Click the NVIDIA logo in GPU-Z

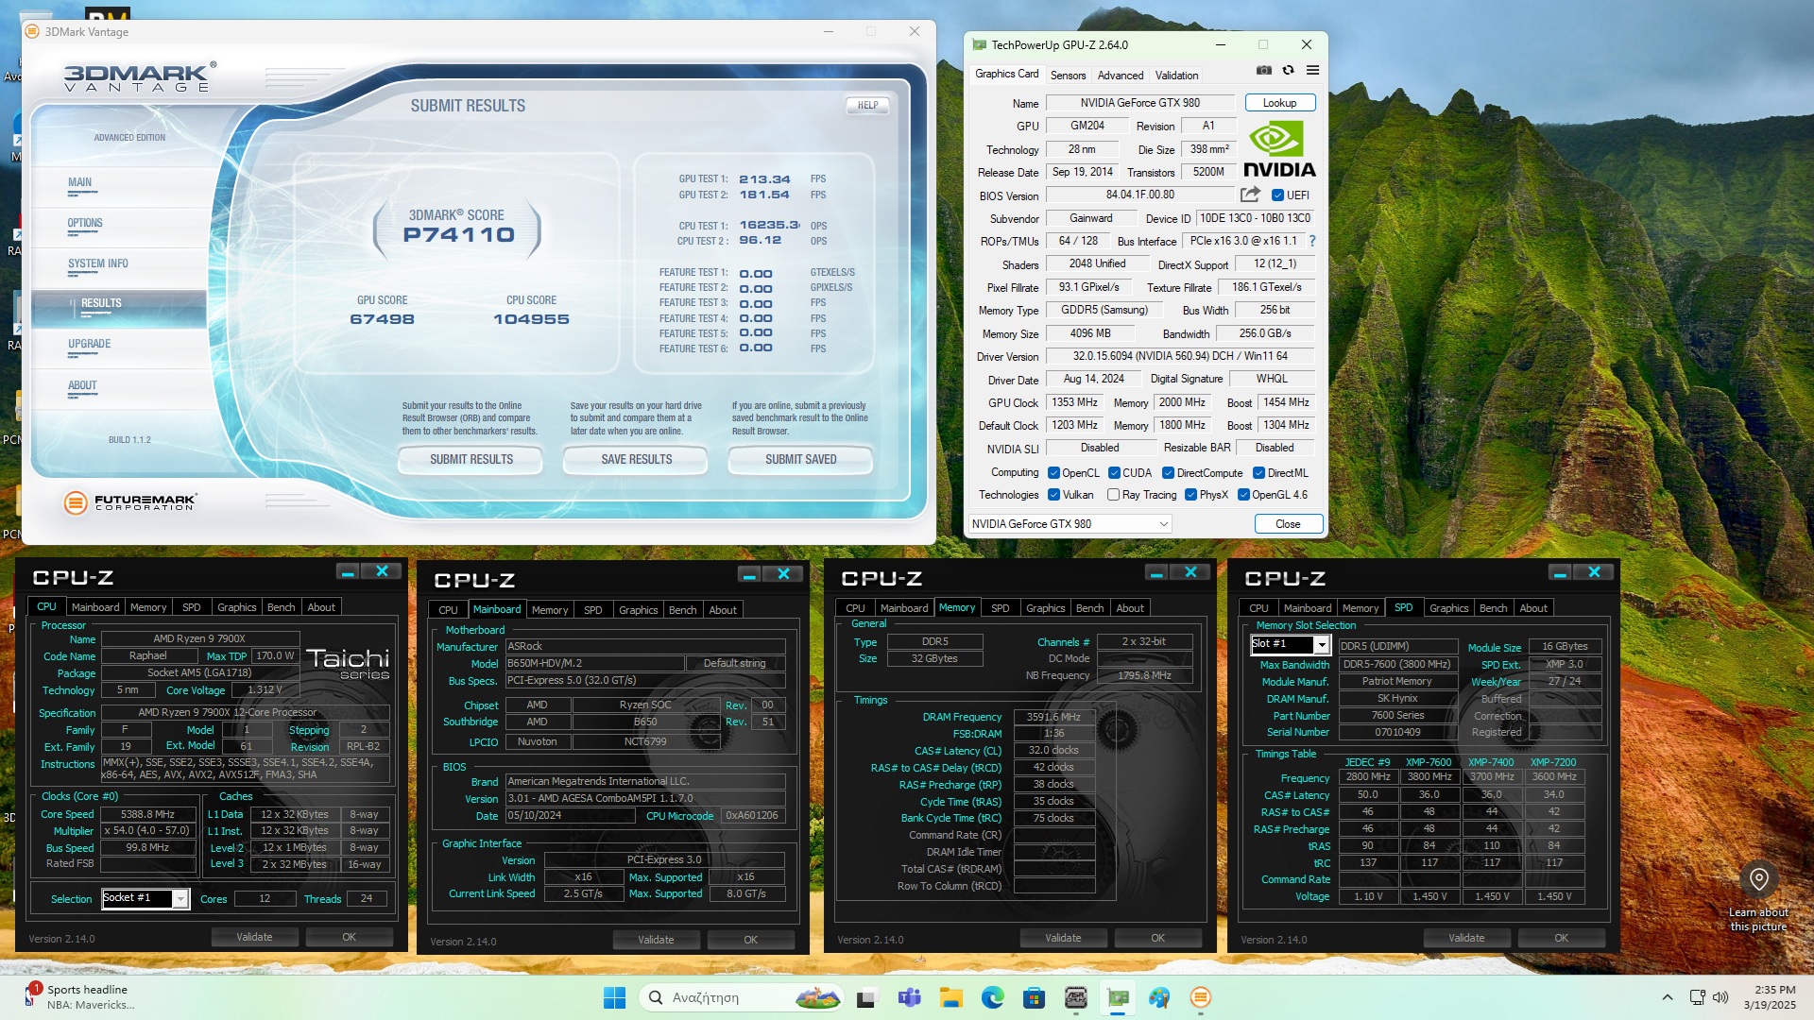1279,149
